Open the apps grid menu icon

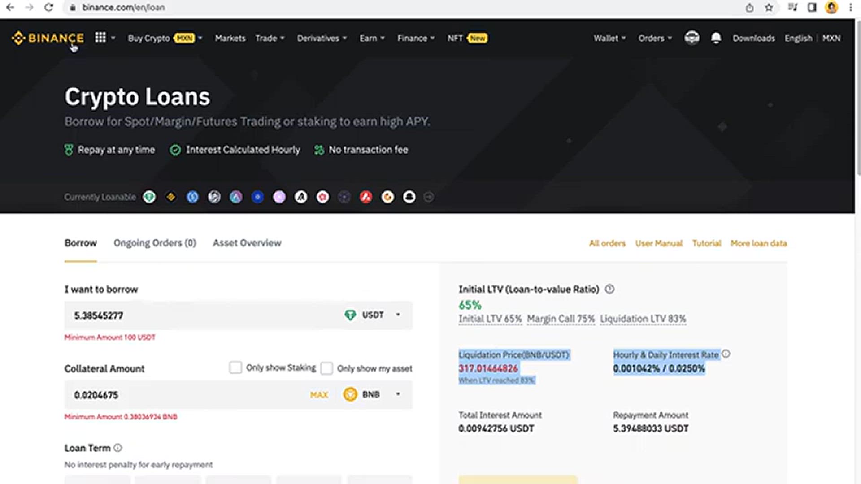(x=100, y=38)
